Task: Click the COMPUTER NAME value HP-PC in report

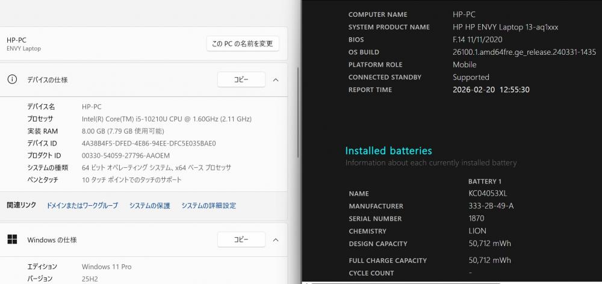Action: [464, 14]
